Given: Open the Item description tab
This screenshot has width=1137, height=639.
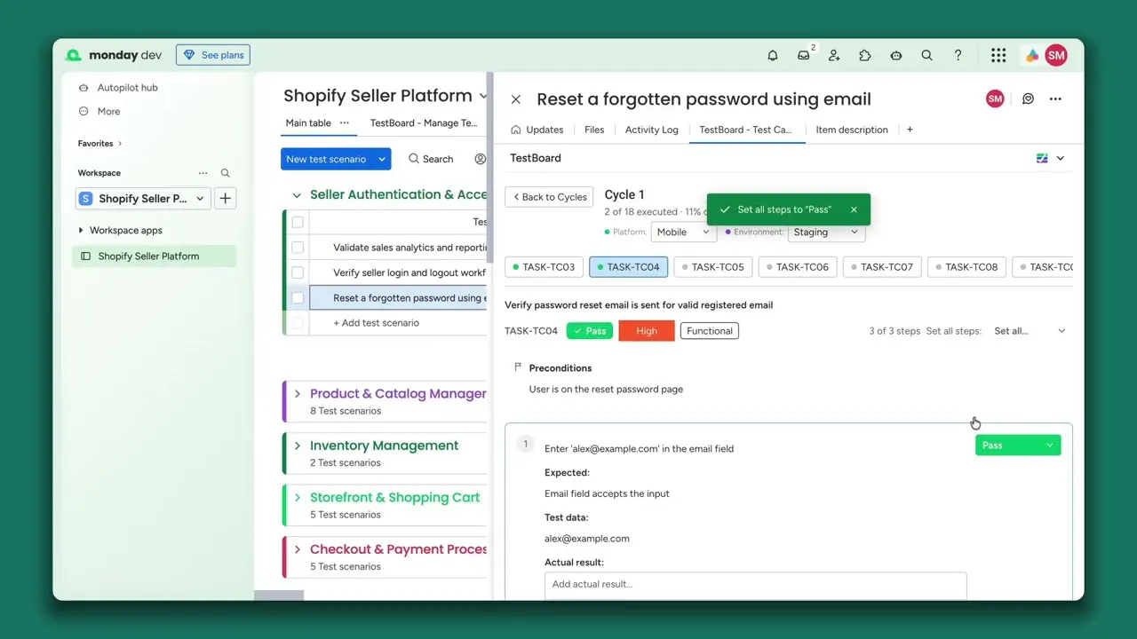Looking at the screenshot, I should 852,130.
